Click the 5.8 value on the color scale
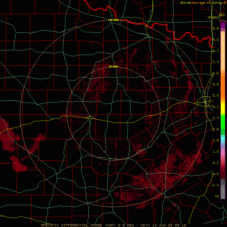The width and height of the screenshot is (227, 227). [x=216, y=84]
